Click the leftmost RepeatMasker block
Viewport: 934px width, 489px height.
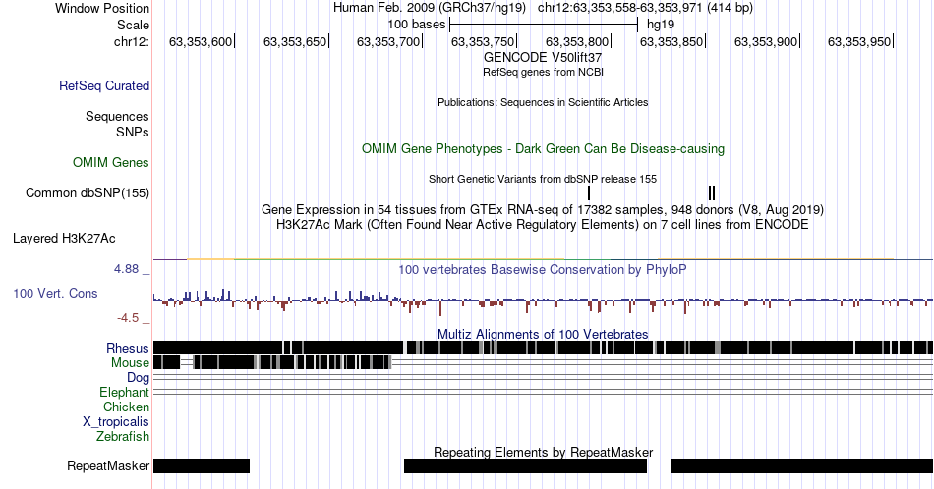pos(202,465)
